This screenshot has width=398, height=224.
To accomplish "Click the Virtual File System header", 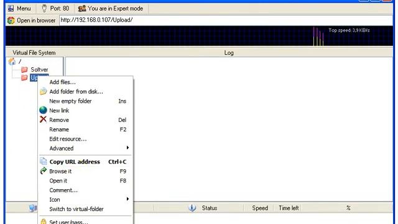I will click(34, 53).
